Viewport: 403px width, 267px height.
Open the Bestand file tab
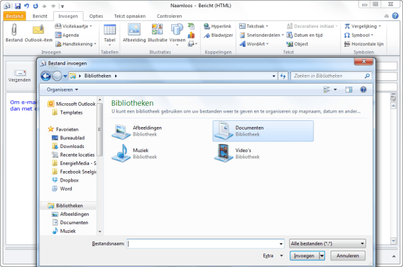point(14,16)
